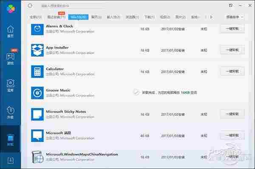255x169 pixels.
Task: Click the skin/menu icon left of minimize
Action: [x=230, y=6]
